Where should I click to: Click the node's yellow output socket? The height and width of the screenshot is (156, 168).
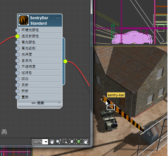pyautogui.click(x=65, y=61)
